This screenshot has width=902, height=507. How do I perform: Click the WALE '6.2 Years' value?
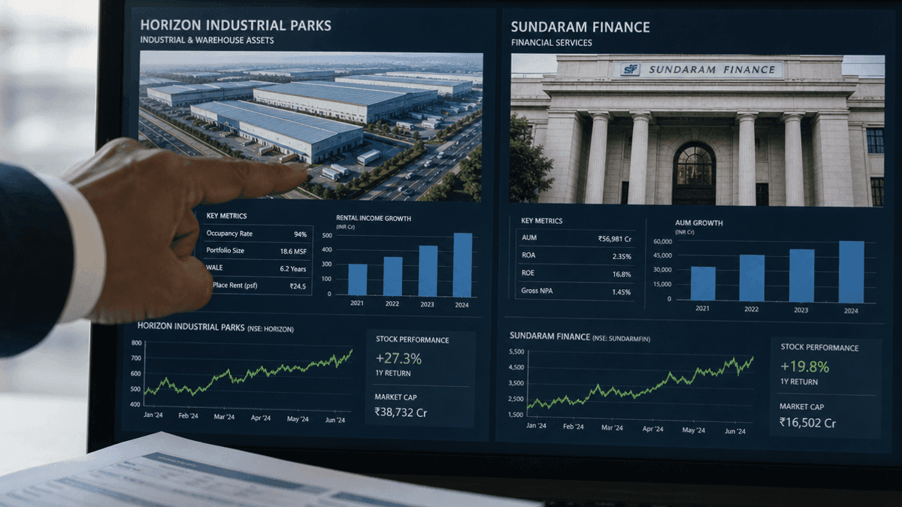click(x=293, y=268)
